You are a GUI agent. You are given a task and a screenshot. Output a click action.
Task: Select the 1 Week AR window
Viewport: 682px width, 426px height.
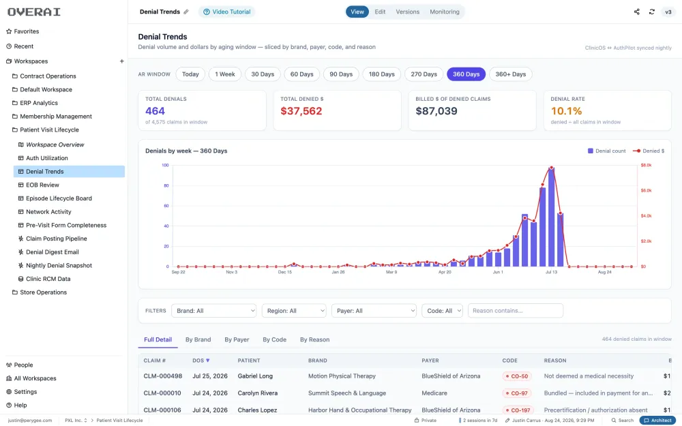coord(225,74)
